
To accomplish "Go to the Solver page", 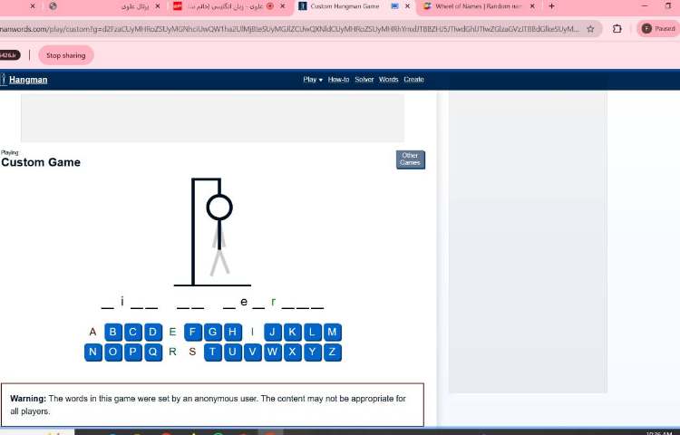I will [364, 80].
